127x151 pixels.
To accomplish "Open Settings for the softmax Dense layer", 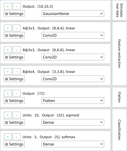I will point(14,144).
